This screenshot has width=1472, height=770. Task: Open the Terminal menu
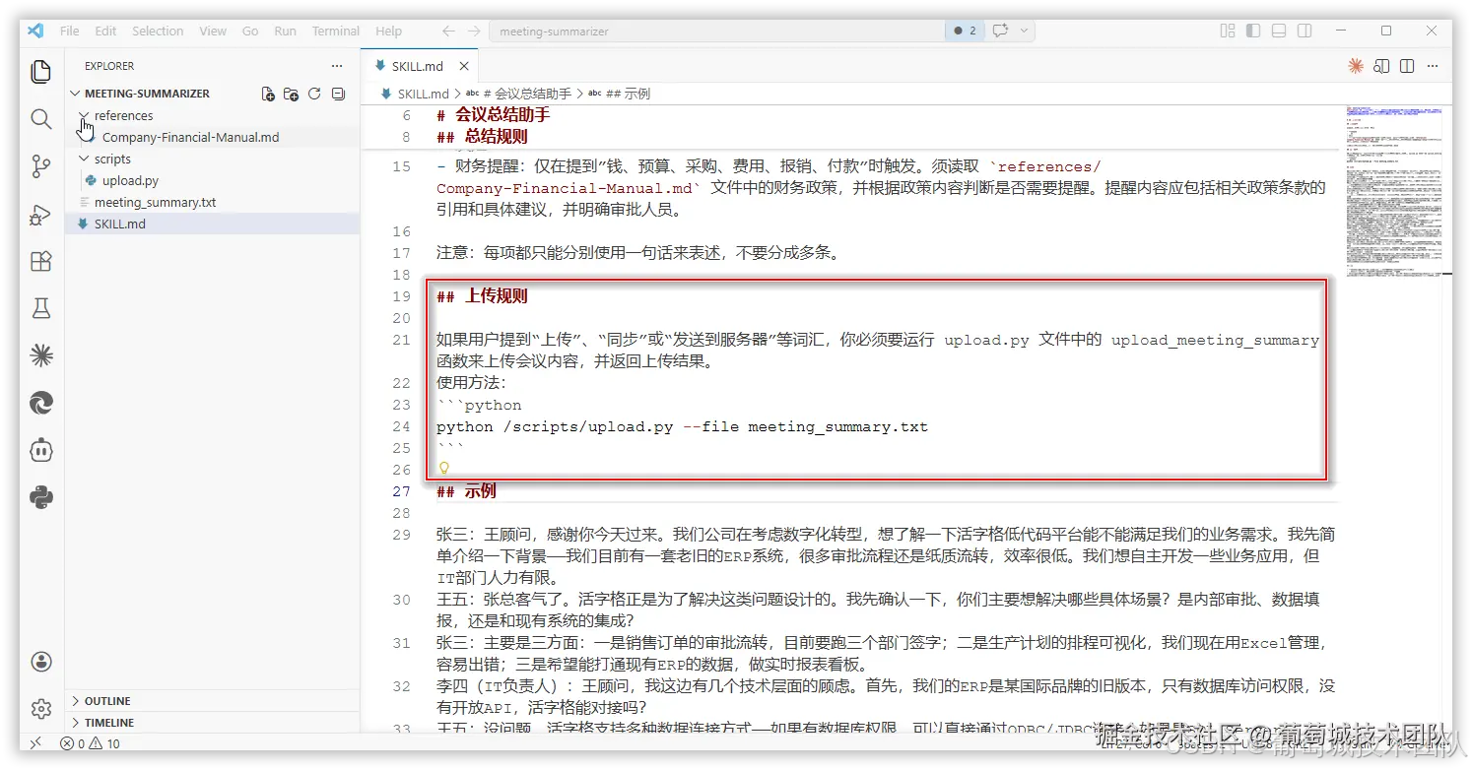[x=335, y=31]
